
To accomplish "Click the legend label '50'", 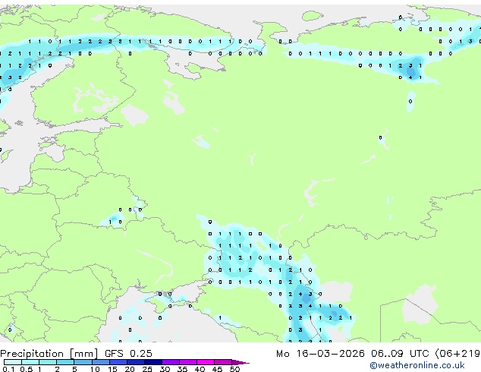I will 234,369.
